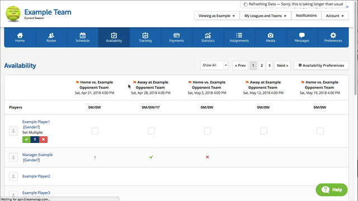Image resolution: width=358 pixels, height=201 pixels.
Task: Set multiple to available green check
Action: (26, 140)
